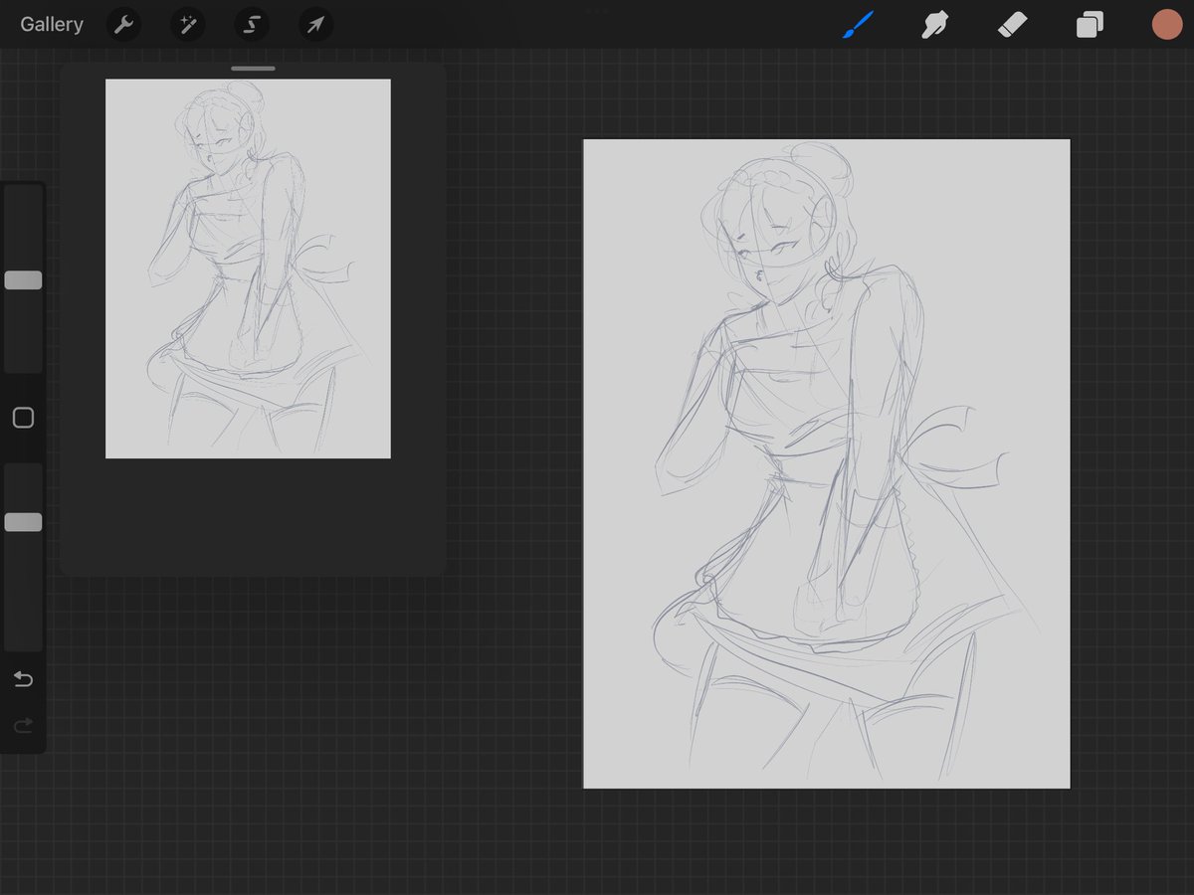Undo the last stroke
The height and width of the screenshot is (895, 1194).
(x=23, y=679)
